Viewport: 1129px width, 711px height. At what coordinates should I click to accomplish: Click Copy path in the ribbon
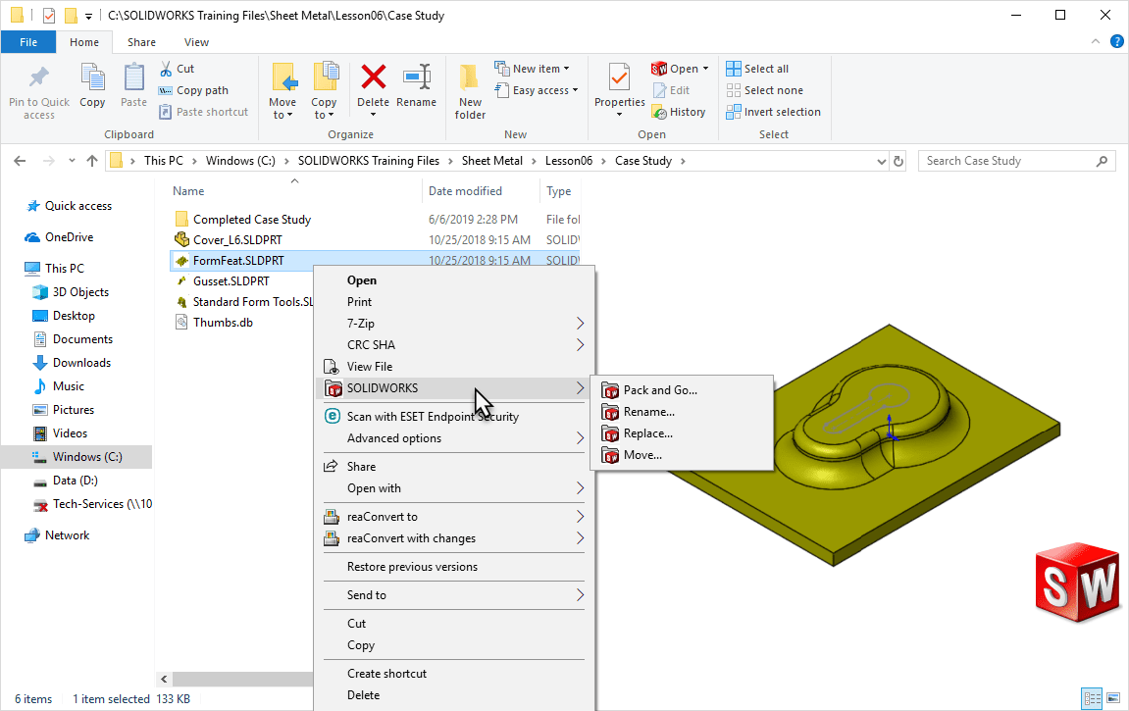coord(193,90)
